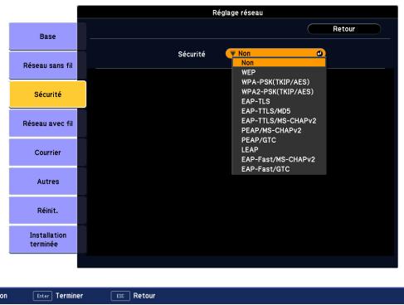The image size is (404, 305).
Task: Click the ESC key icon in footer
Action: tap(120, 296)
